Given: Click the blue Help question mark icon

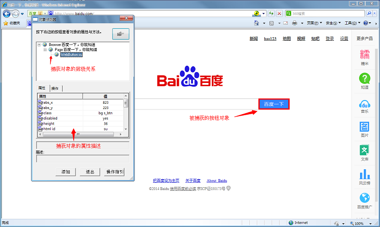Looking at the screenshot, I should click(366, 23).
